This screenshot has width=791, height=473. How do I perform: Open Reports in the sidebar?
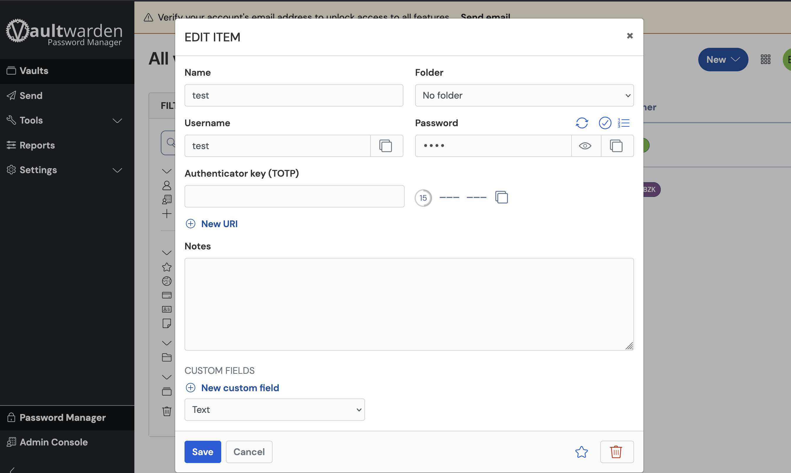tap(67, 145)
